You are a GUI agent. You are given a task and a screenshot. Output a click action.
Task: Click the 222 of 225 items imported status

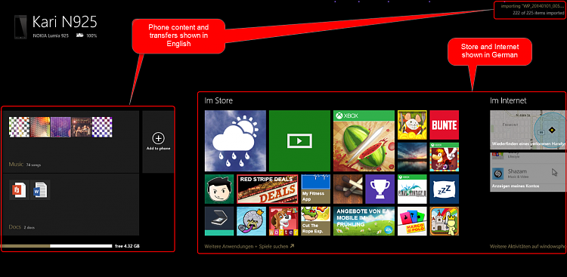point(538,13)
